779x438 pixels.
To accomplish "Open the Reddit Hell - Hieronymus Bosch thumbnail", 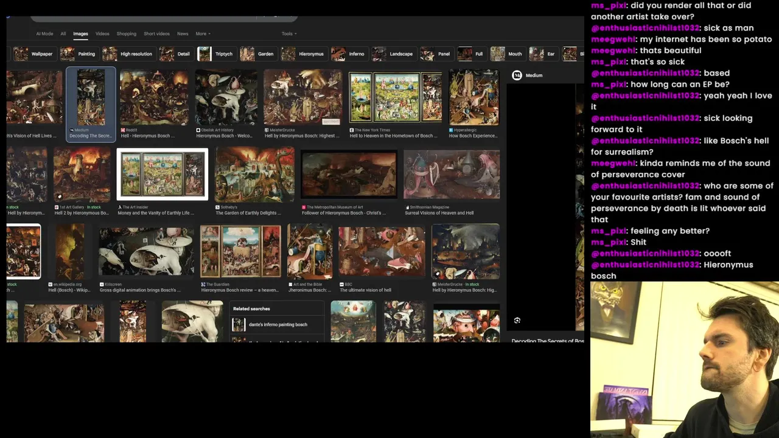I will click(x=155, y=97).
